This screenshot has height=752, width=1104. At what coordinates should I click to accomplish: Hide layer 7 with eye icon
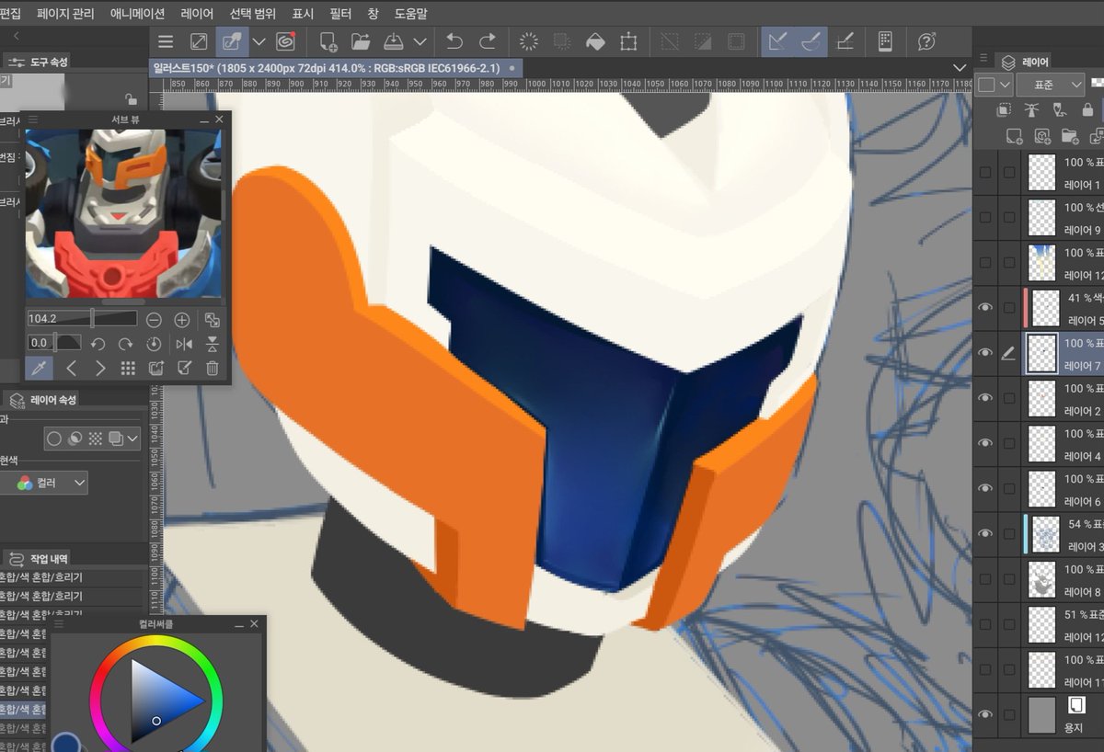[985, 353]
